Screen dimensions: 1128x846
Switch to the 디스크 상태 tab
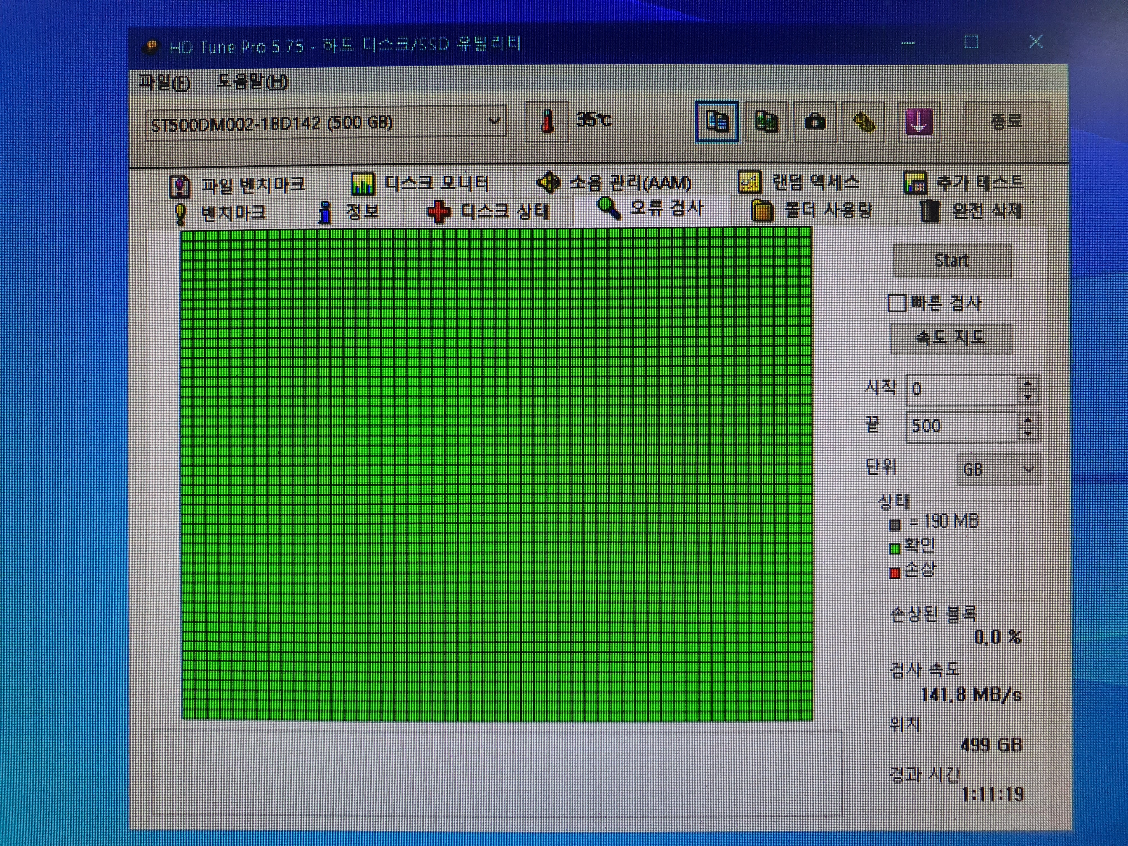pos(488,211)
